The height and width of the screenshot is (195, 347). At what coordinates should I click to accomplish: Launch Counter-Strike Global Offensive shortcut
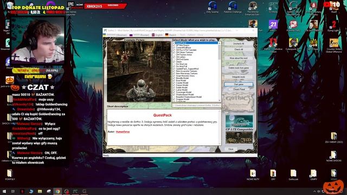coord(334,45)
